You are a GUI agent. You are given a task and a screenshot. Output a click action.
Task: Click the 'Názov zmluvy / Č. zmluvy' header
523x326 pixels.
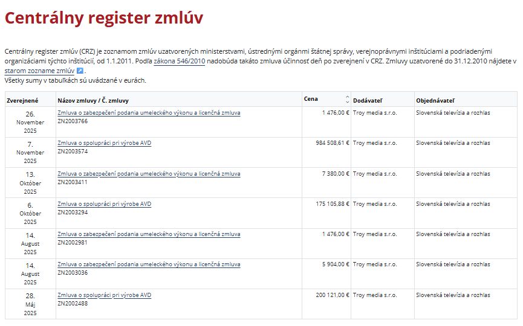pos(93,100)
